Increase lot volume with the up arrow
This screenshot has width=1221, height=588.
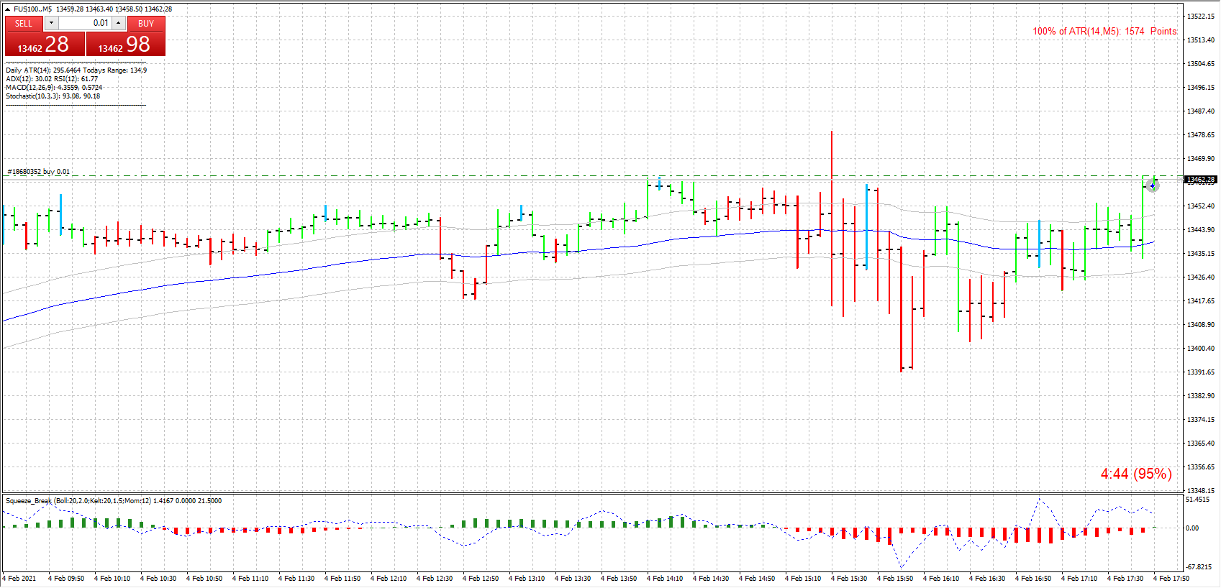pos(119,24)
